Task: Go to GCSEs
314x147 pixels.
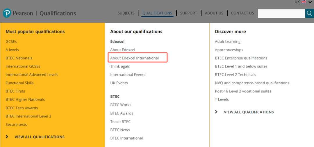Action: pos(11,41)
